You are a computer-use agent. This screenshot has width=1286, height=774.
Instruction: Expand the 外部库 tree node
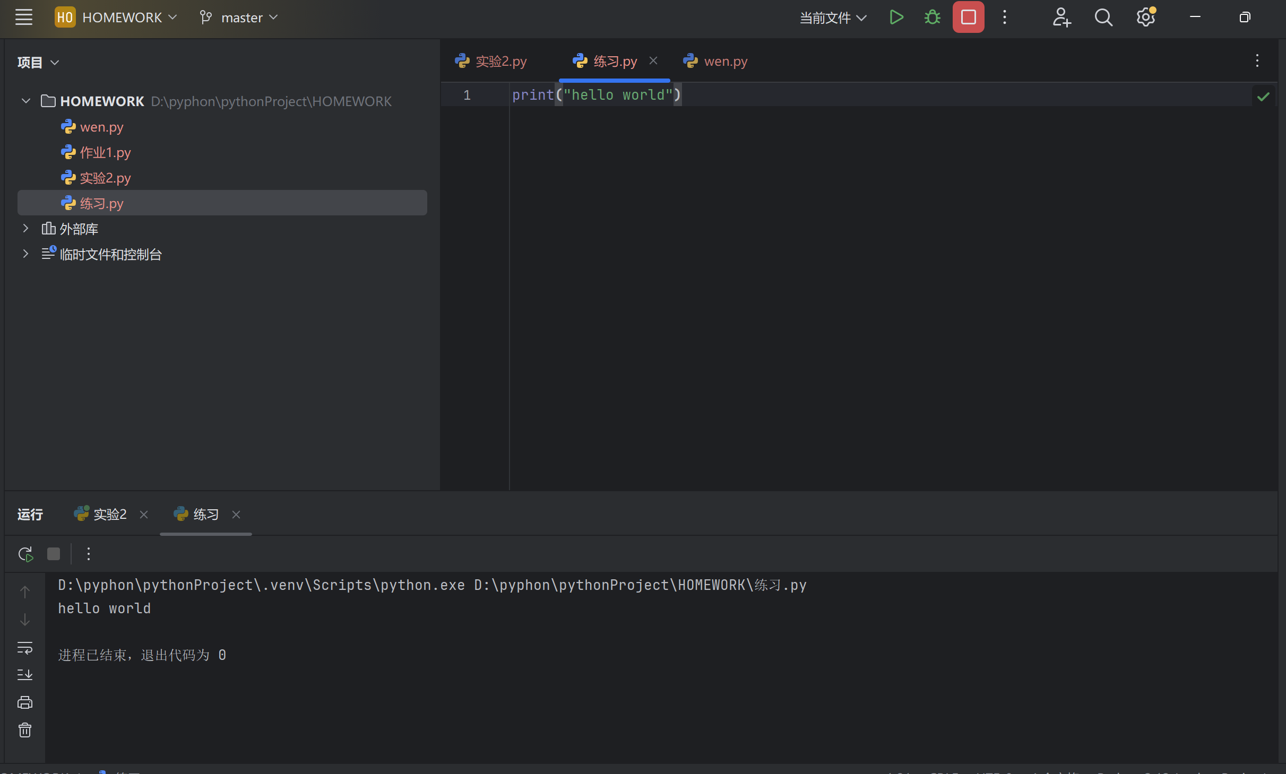coord(25,229)
